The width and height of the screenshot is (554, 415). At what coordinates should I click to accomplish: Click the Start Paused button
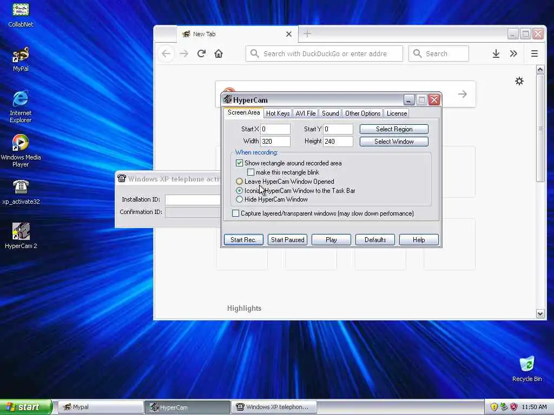(x=287, y=239)
